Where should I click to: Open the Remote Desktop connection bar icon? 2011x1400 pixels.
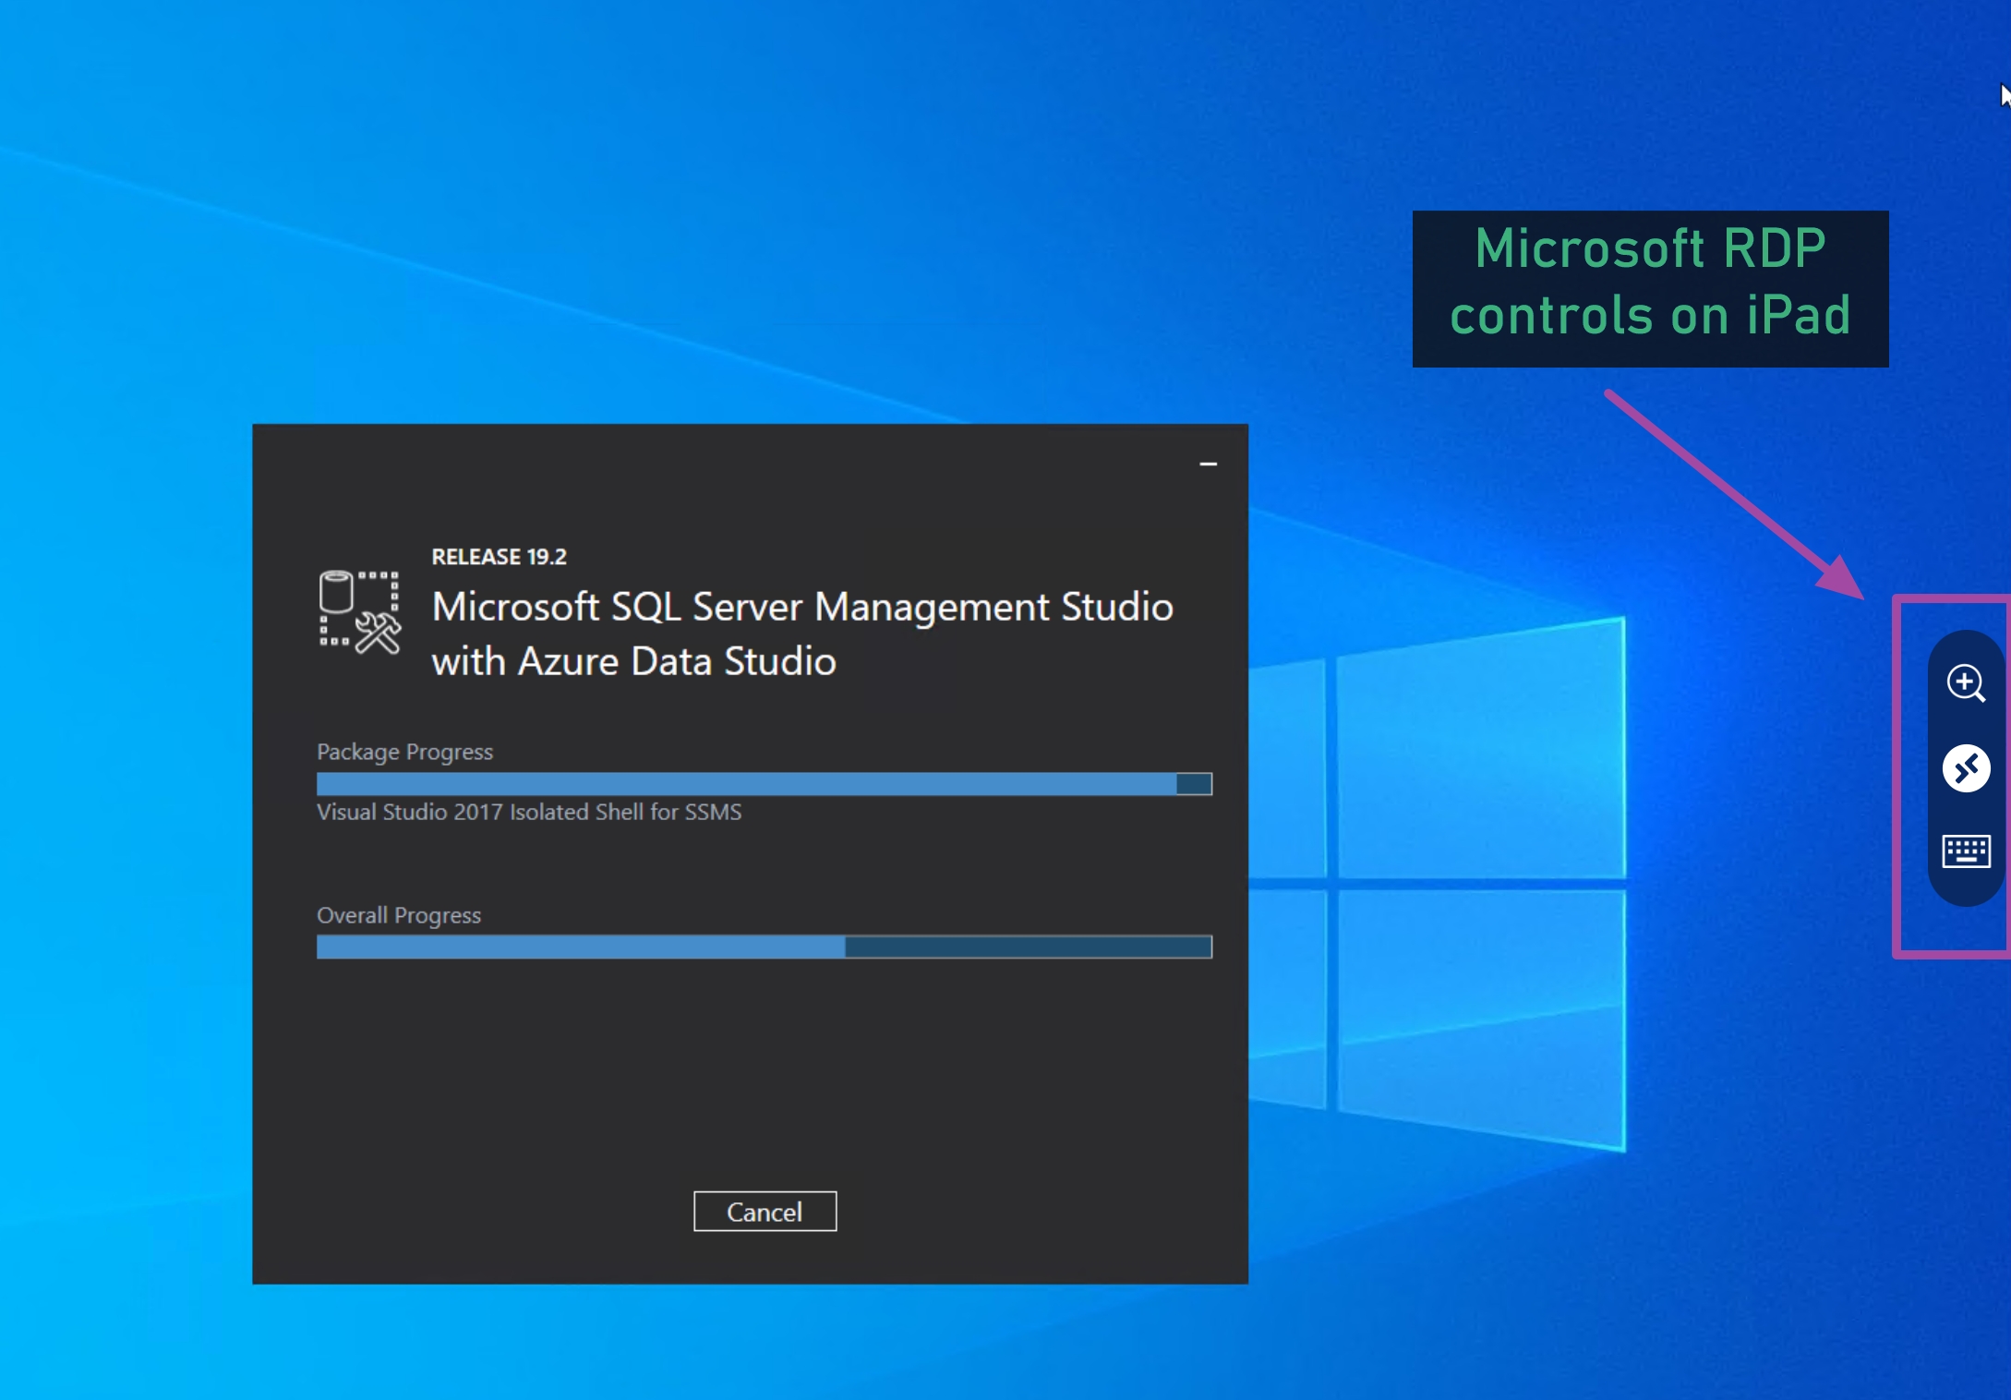pyautogui.click(x=1966, y=768)
